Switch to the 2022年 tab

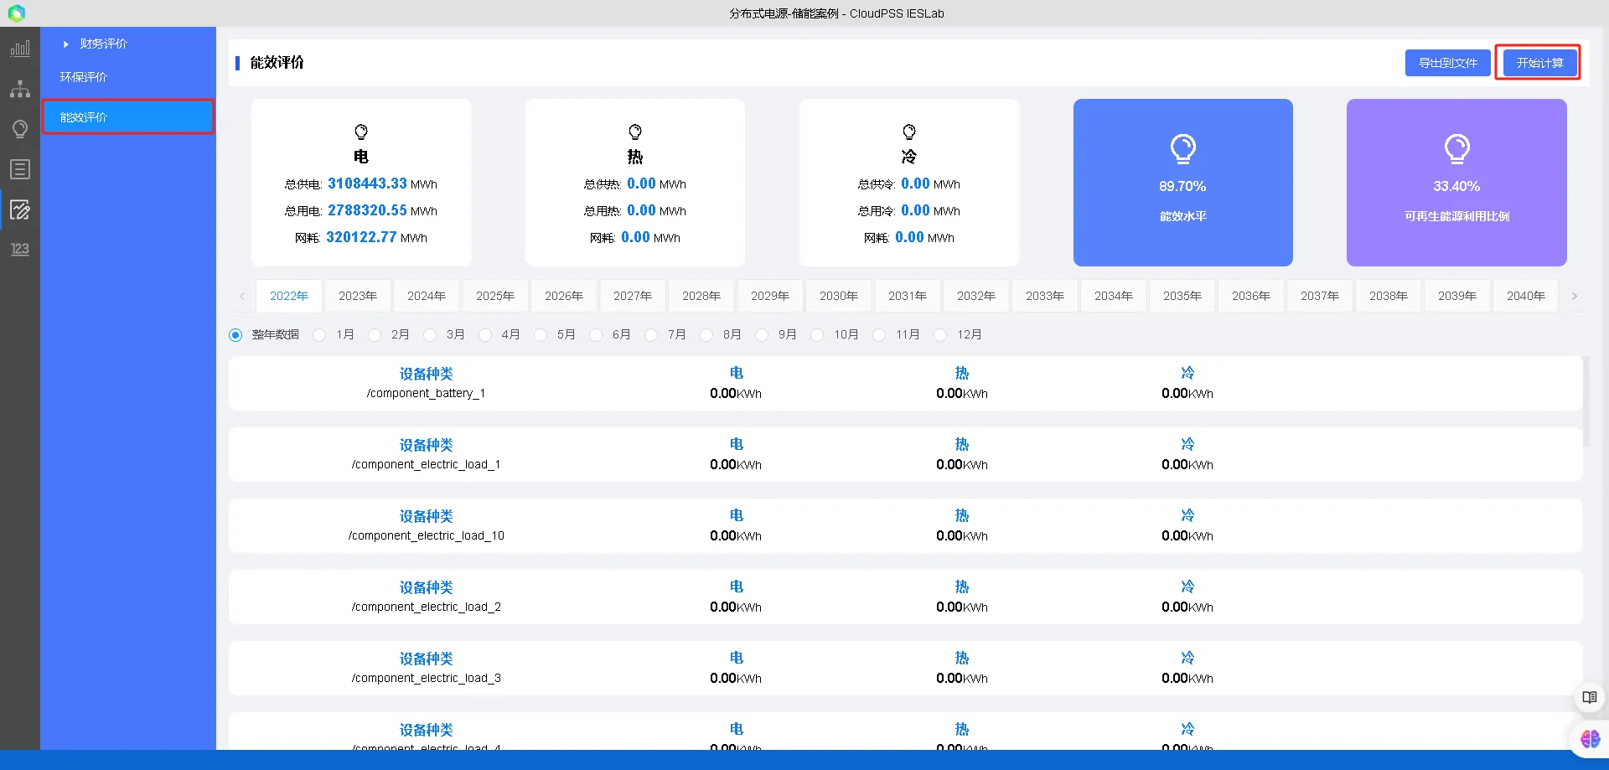(x=289, y=296)
